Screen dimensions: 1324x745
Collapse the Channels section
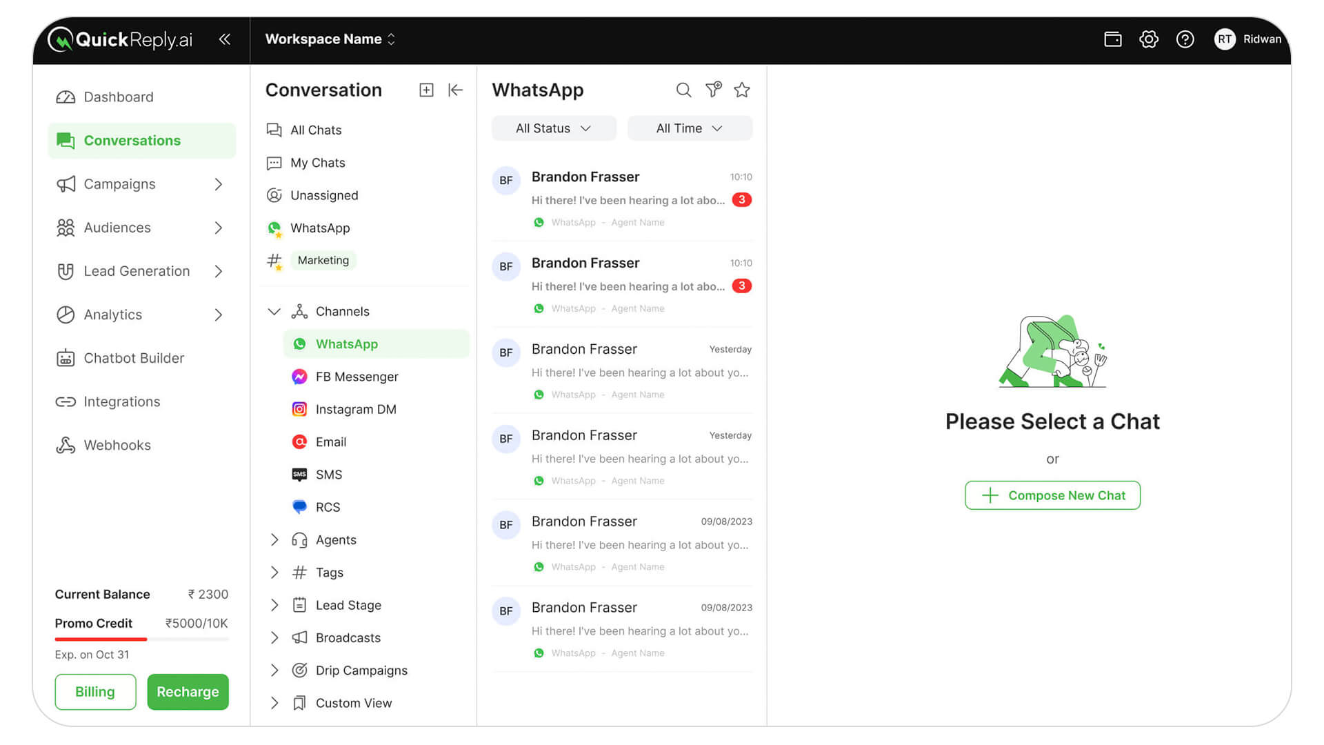tap(274, 311)
